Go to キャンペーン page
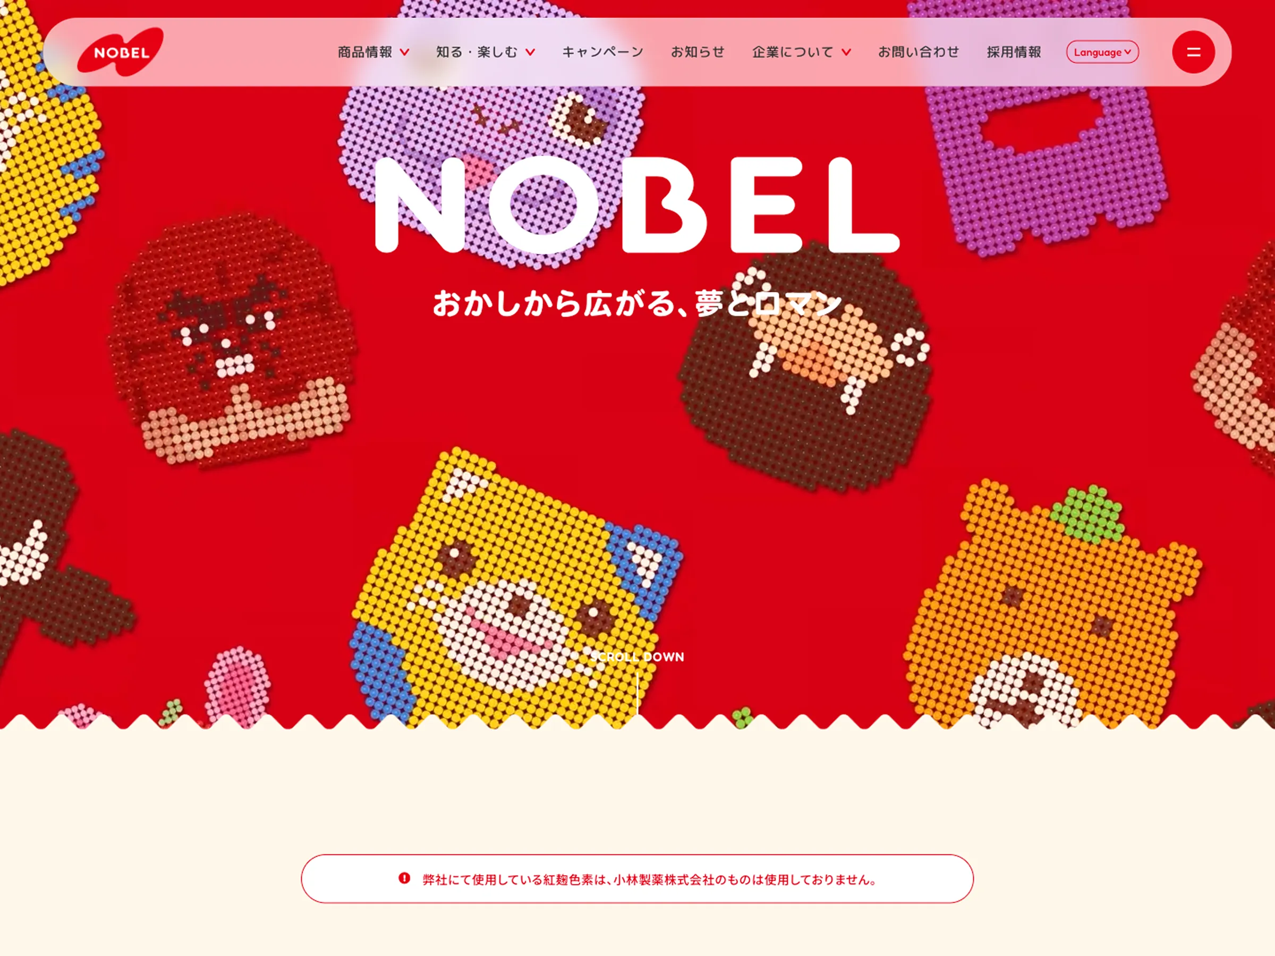Viewport: 1275px width, 956px height. coord(603,52)
